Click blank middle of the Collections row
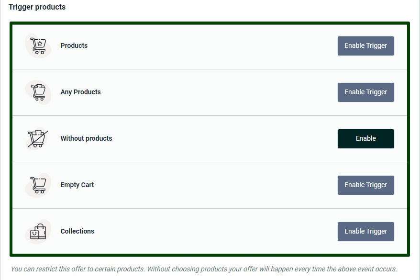This screenshot has height=280, width=420. pos(210,232)
